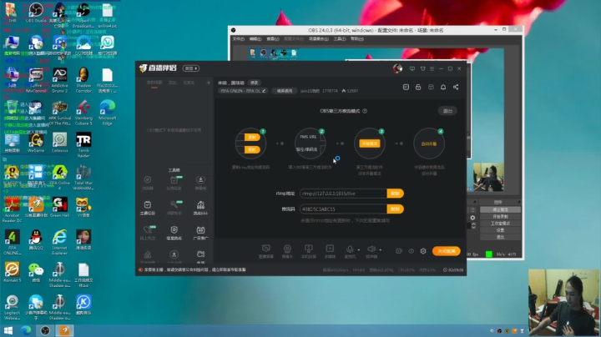
Task: Click the orange start-push button in step 3
Action: pos(370,143)
